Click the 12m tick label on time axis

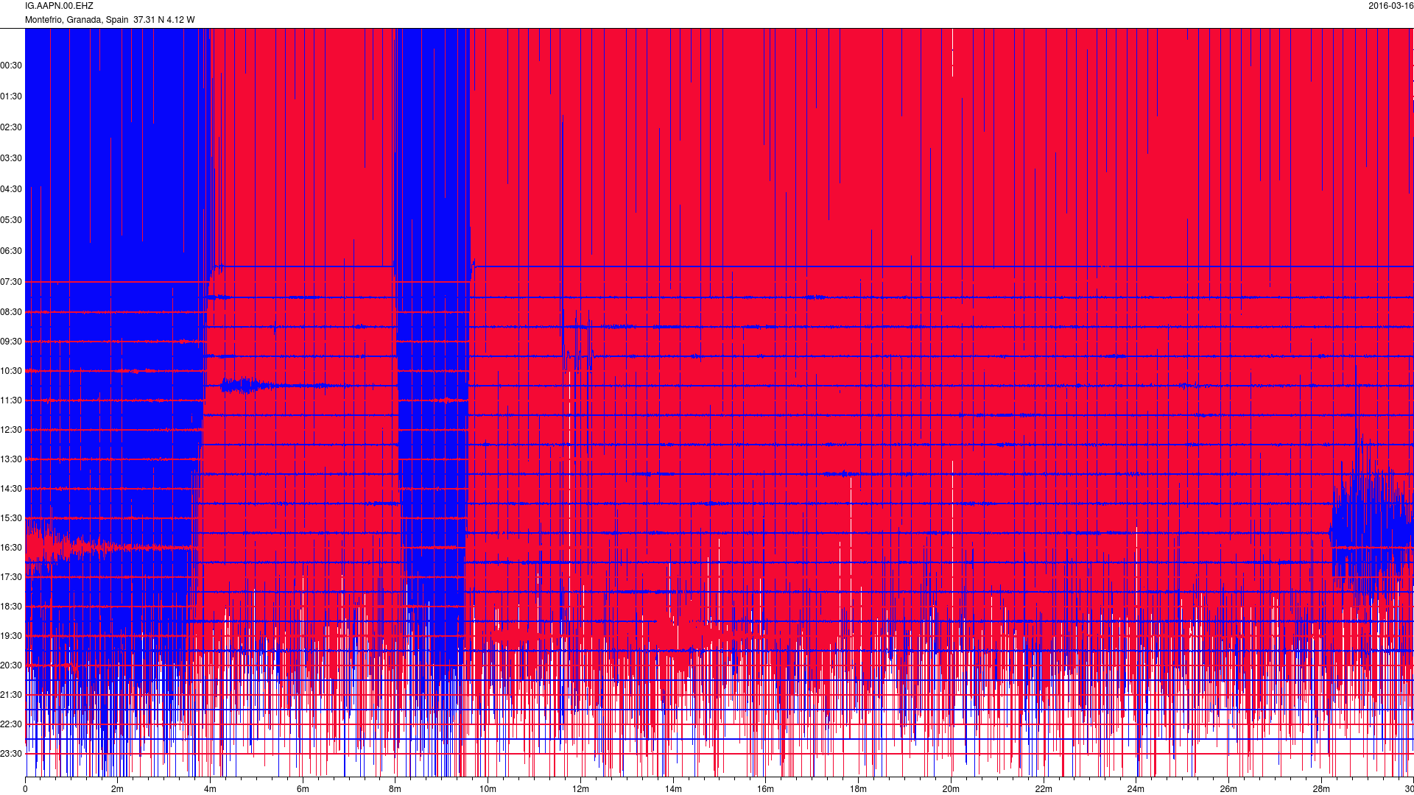(580, 789)
